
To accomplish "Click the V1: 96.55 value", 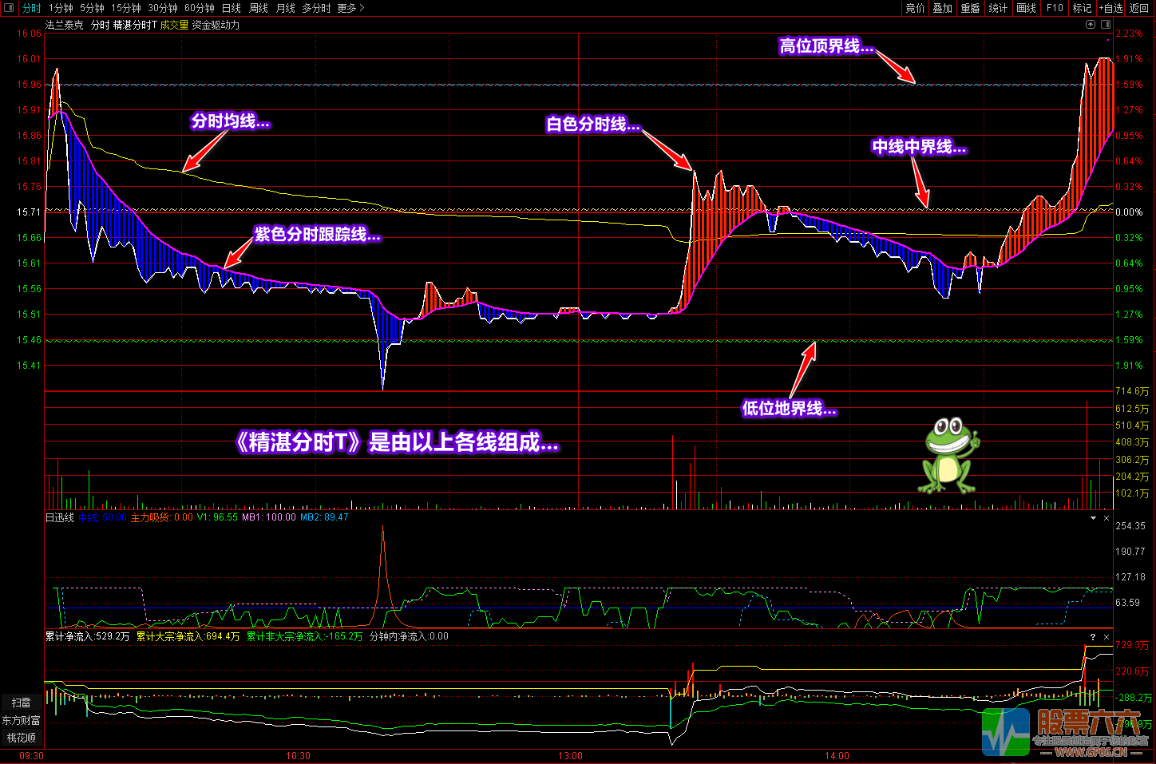I will (218, 517).
